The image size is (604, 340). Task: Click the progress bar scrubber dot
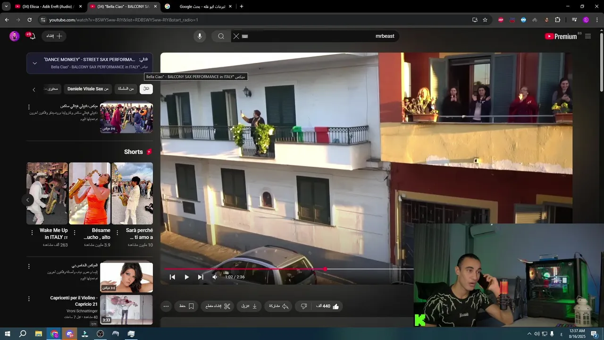click(325, 269)
